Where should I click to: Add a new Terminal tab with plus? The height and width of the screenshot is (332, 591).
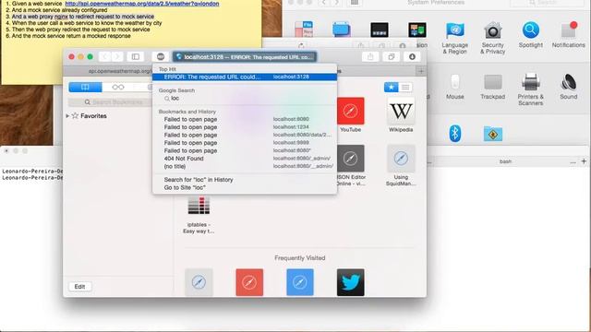[584, 161]
